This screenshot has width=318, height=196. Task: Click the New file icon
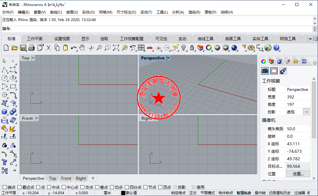pyautogui.click(x=6, y=48)
